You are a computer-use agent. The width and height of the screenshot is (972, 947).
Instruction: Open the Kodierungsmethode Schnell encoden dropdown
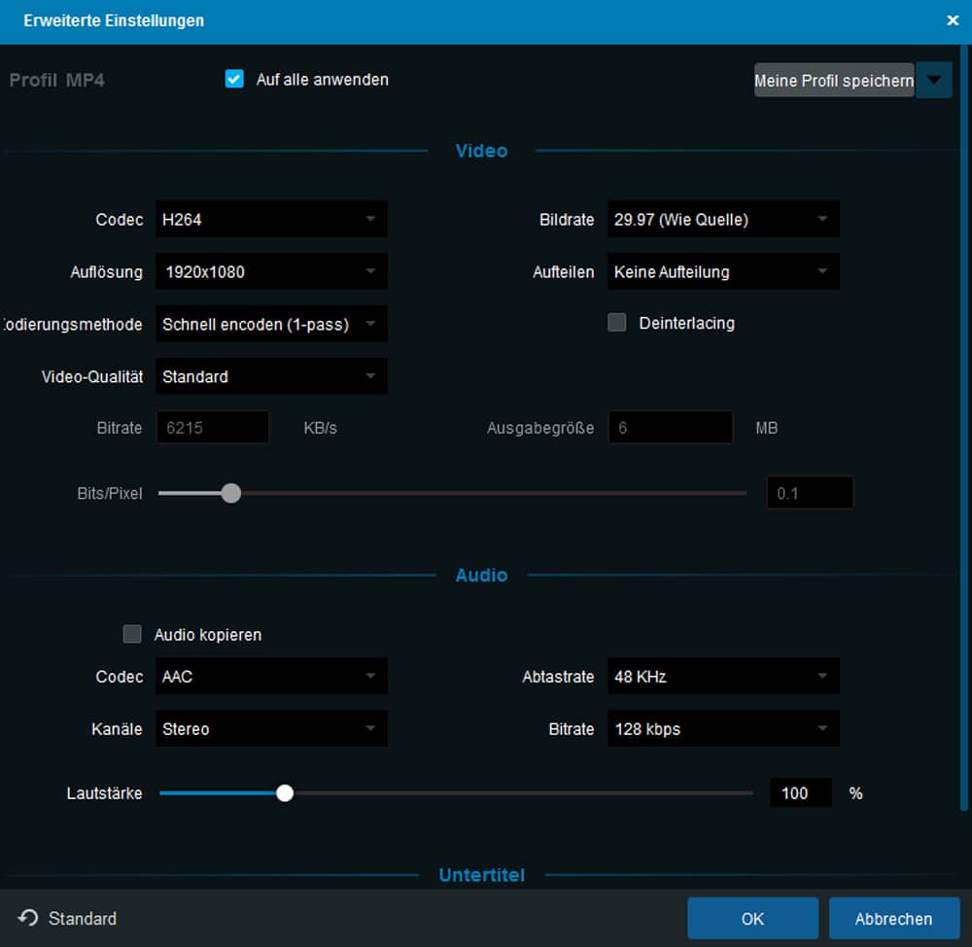point(271,325)
